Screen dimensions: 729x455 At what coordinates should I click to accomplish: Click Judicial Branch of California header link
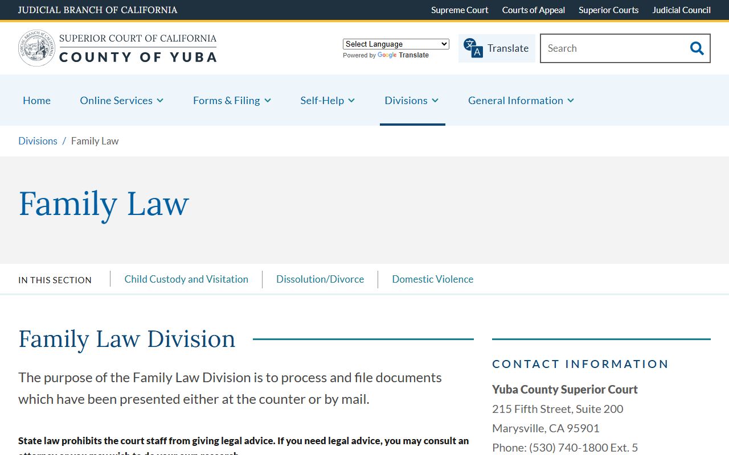(x=98, y=10)
